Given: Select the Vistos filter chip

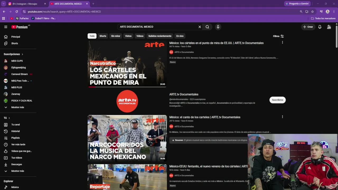Looking at the screenshot, I should click(128, 36).
